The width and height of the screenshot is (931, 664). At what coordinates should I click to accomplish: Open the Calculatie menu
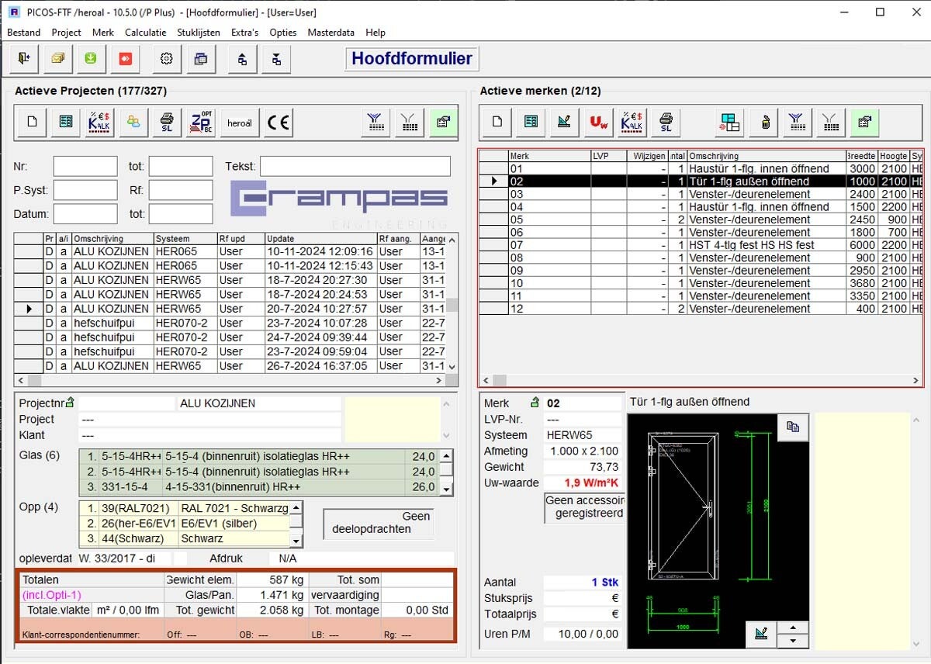[145, 33]
